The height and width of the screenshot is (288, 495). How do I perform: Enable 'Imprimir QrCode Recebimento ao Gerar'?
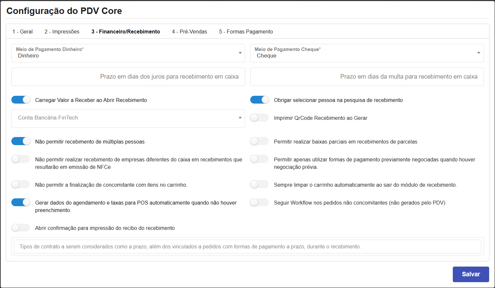tap(259, 118)
